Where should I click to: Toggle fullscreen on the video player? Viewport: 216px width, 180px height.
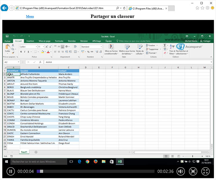pos(206,171)
